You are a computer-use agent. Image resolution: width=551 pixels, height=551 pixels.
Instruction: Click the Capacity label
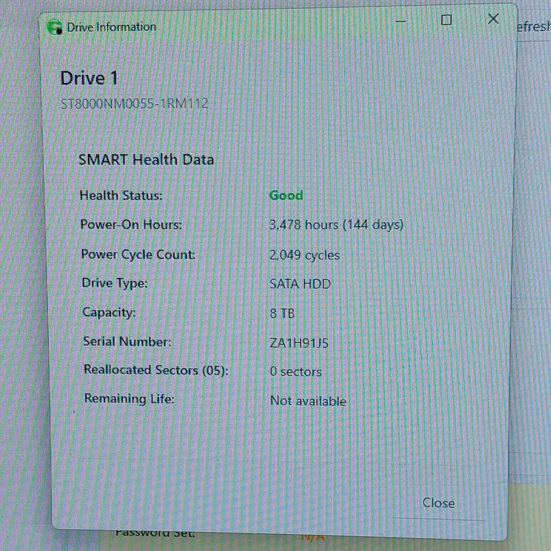(109, 312)
